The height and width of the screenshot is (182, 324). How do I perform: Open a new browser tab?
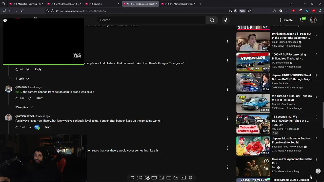(x=201, y=4)
